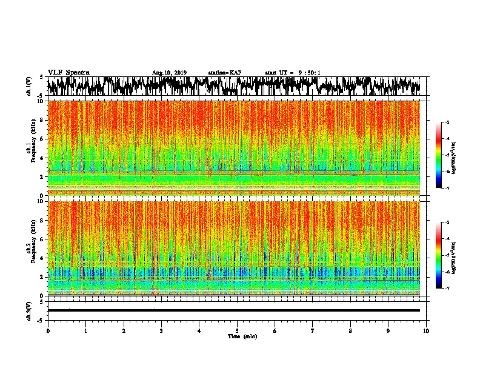
Task: Click the ch.2 colorbar PSD units label
Action: click(454, 258)
